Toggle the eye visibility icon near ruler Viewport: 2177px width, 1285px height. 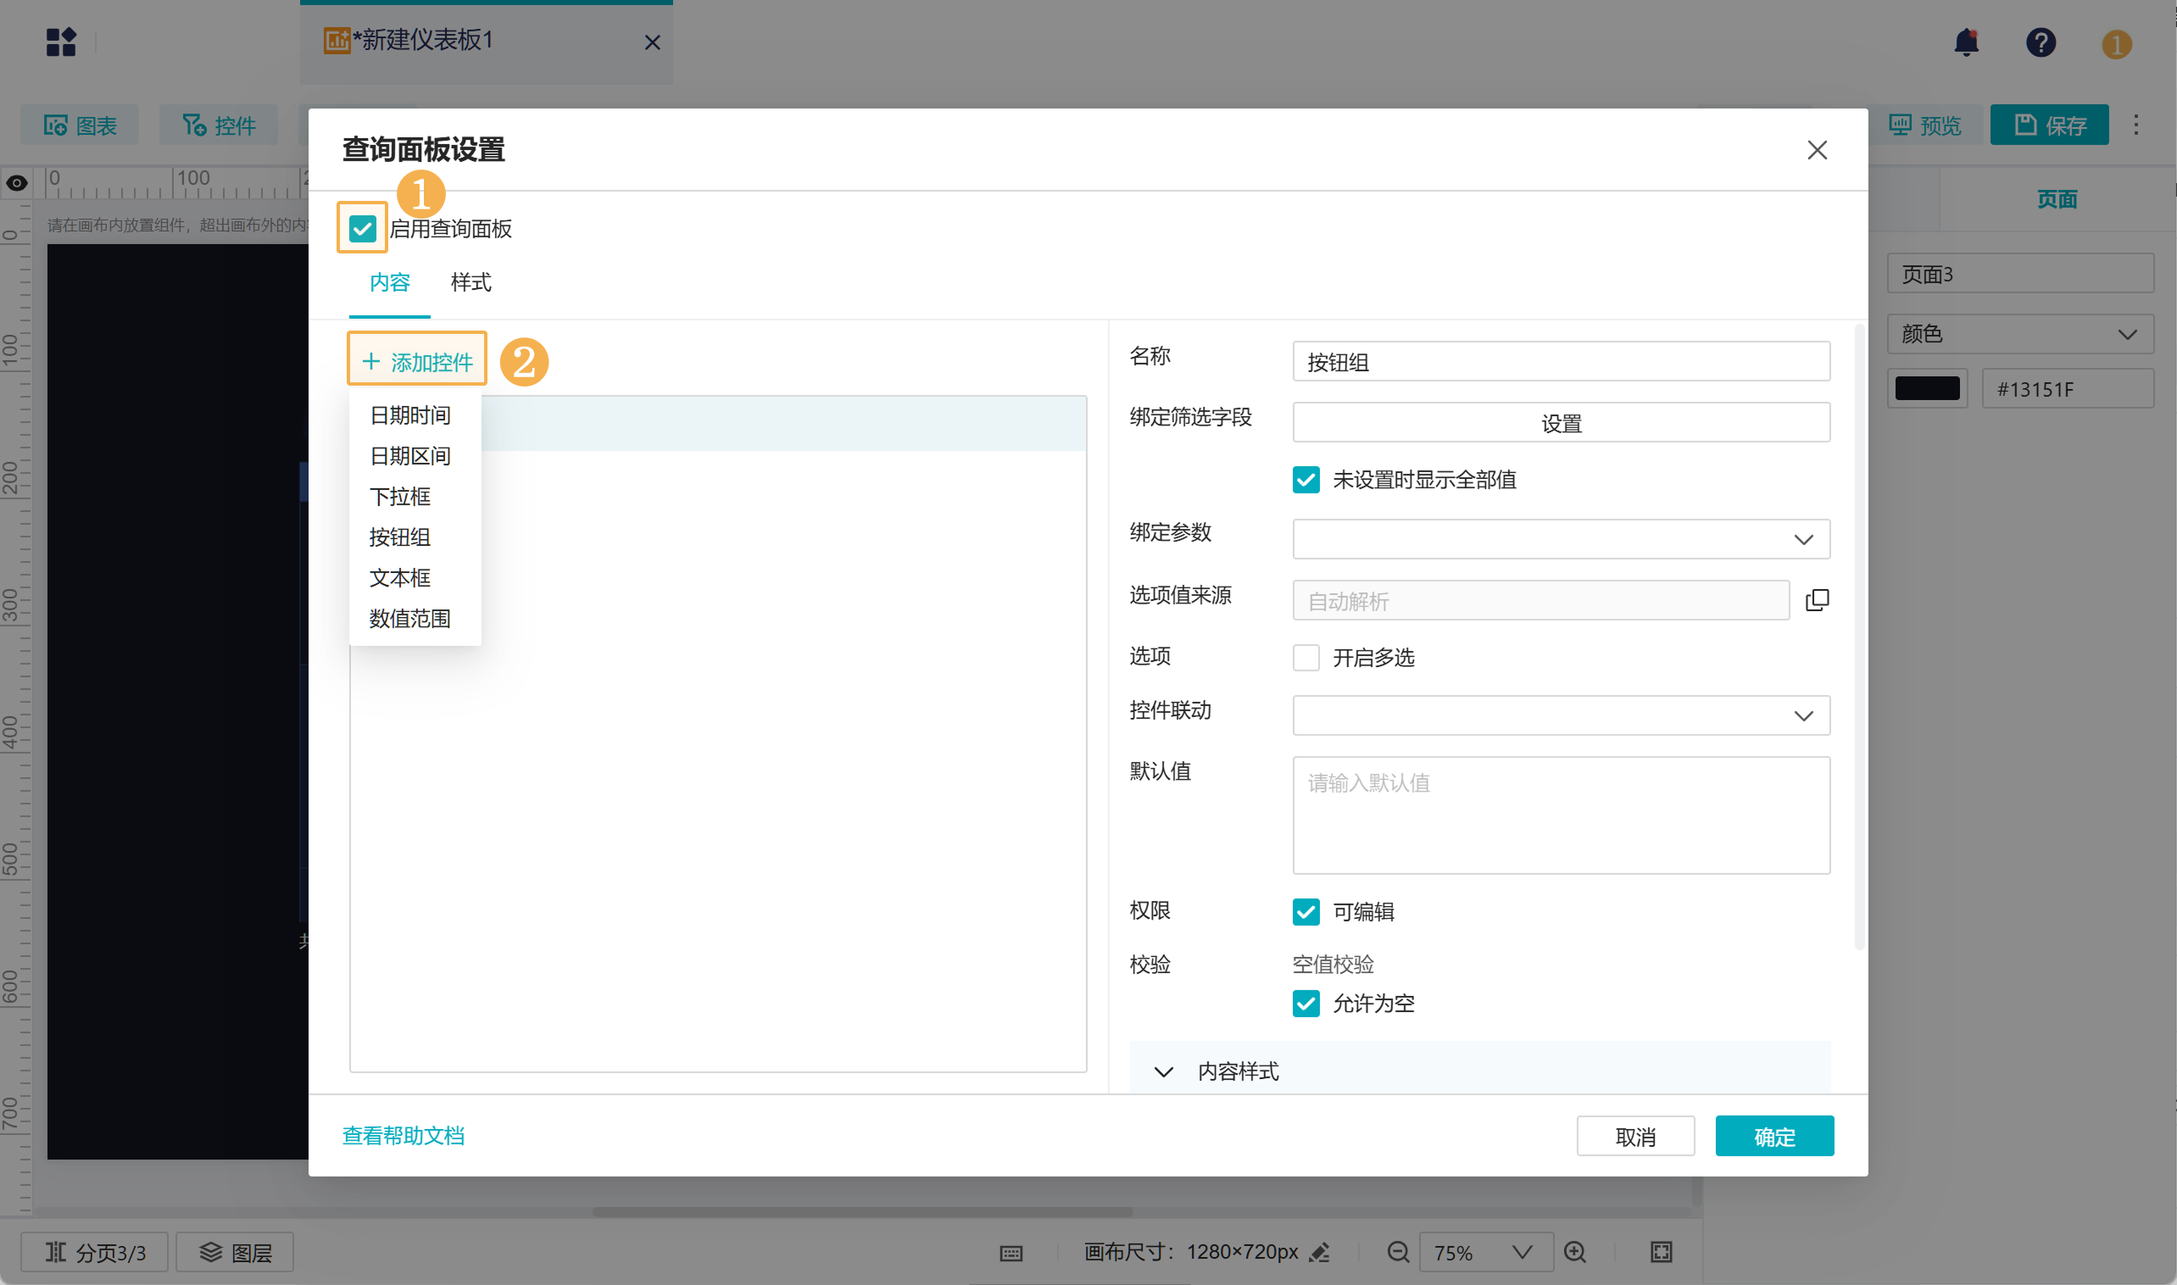[16, 183]
